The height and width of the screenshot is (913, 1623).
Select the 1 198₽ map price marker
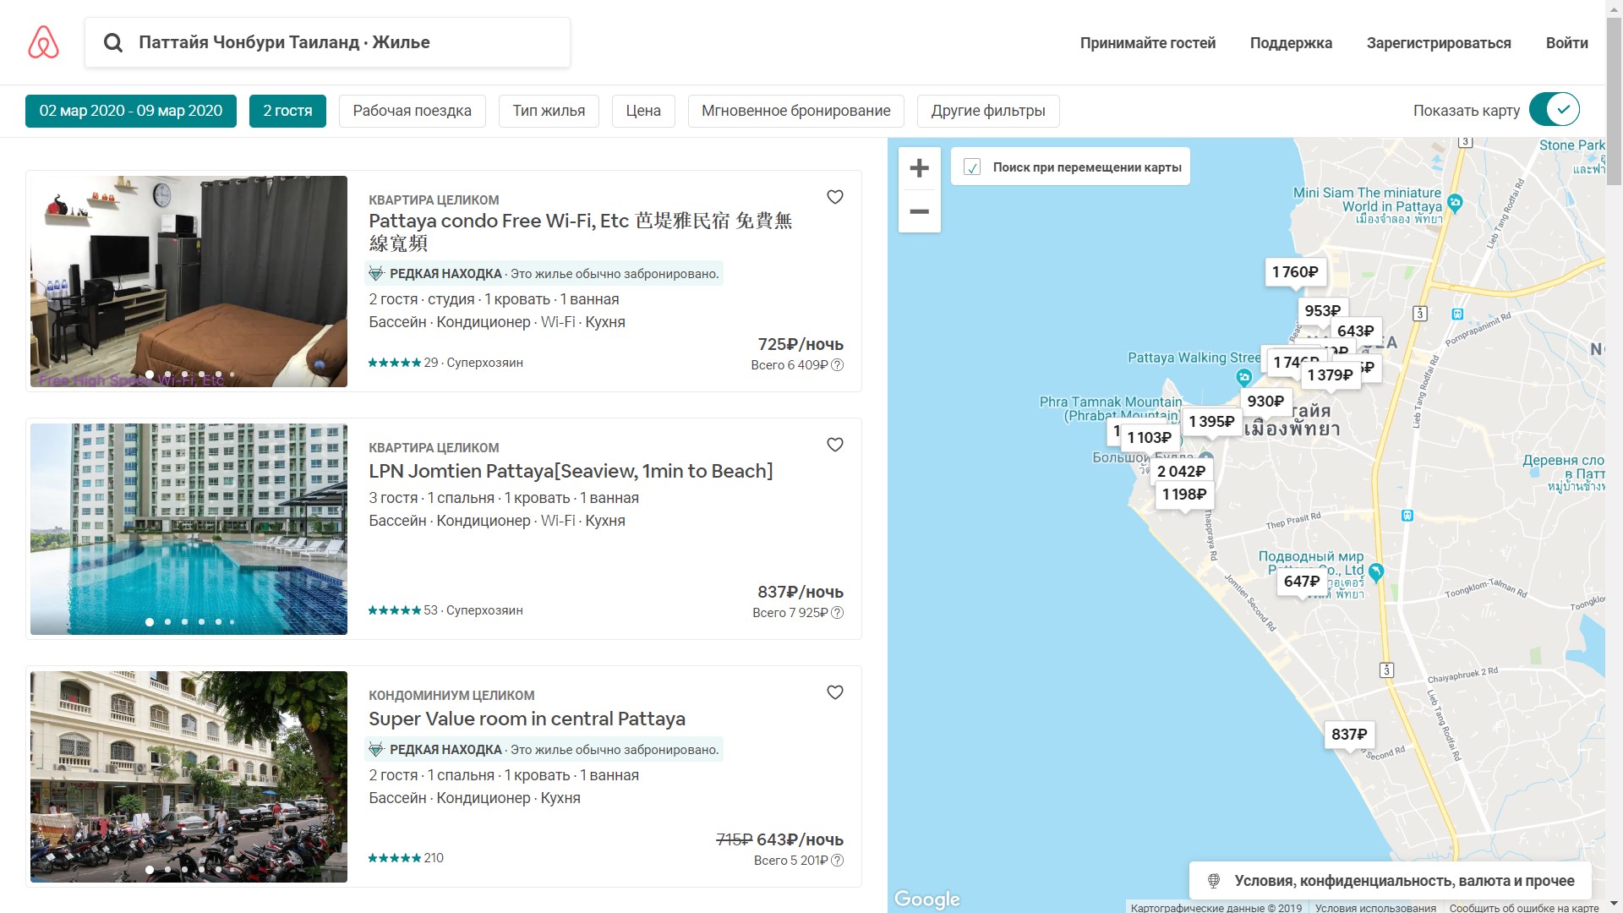coord(1183,495)
